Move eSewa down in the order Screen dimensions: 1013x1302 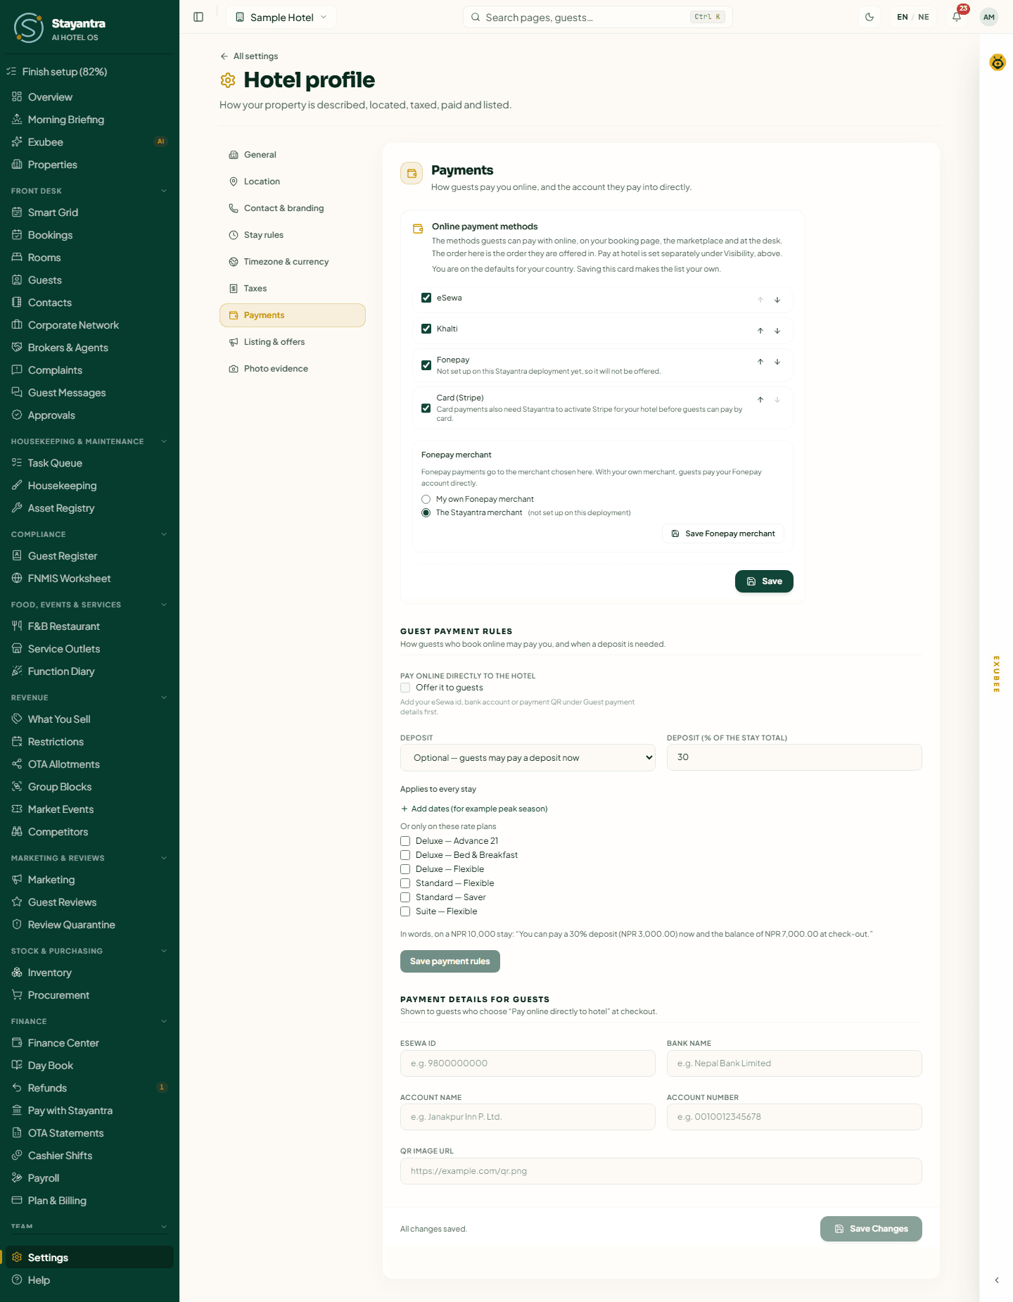[x=777, y=300]
